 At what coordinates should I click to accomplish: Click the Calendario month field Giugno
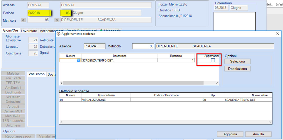click(x=238, y=8)
